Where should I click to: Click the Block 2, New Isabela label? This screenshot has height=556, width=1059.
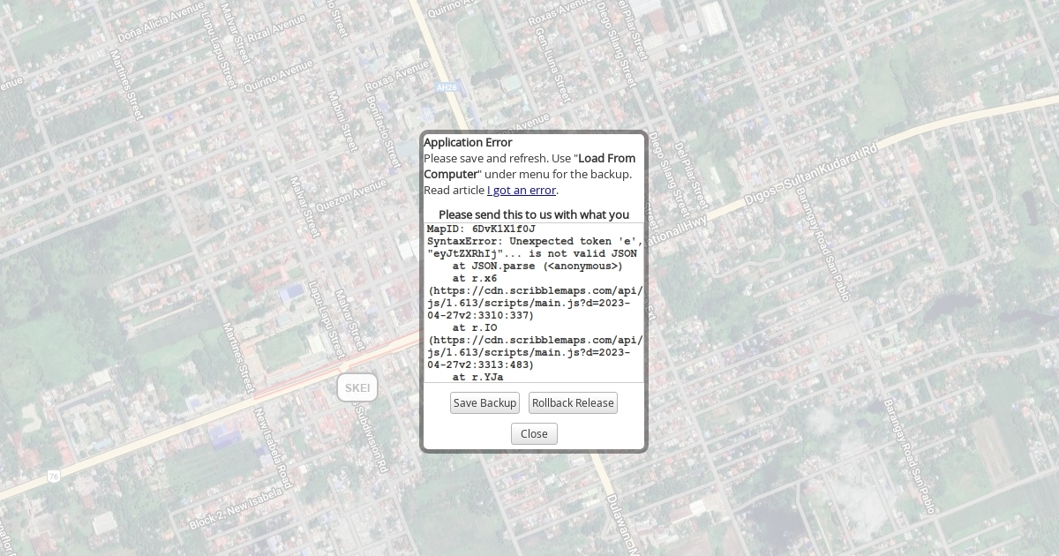(x=238, y=506)
